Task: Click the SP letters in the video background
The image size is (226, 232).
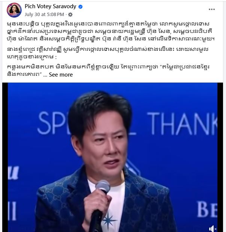Action: pos(52,123)
